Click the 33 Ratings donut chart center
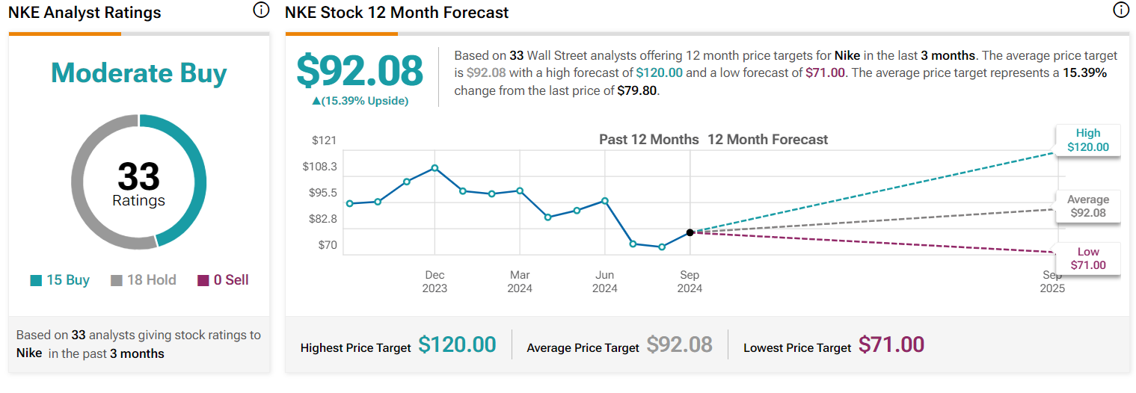The width and height of the screenshot is (1136, 393). [139, 183]
